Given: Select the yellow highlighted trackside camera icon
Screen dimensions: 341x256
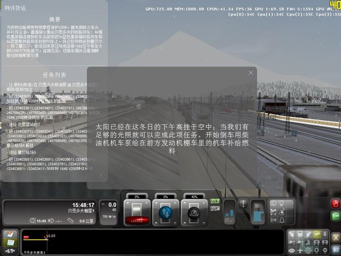Looking at the screenshot, I should (x=317, y=234).
